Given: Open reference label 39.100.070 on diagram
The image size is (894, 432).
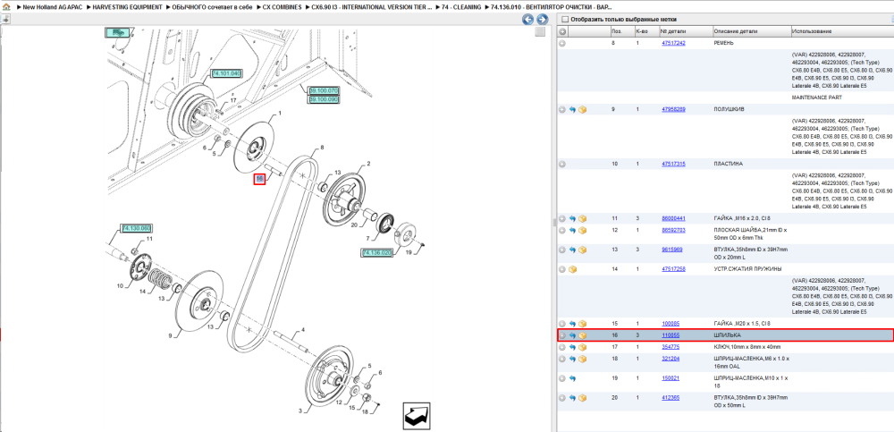Looking at the screenshot, I should coord(324,90).
